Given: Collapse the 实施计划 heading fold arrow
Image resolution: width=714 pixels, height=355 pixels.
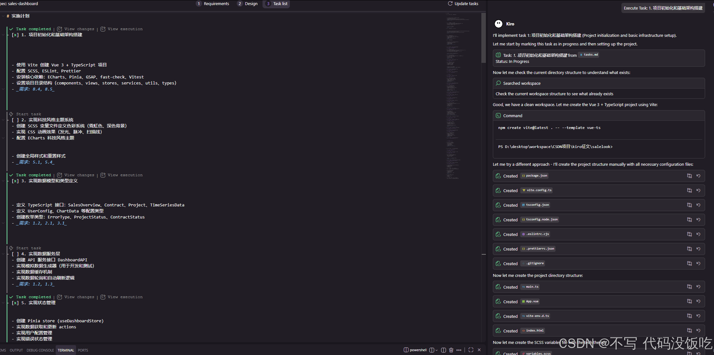Looking at the screenshot, I should coord(3,16).
